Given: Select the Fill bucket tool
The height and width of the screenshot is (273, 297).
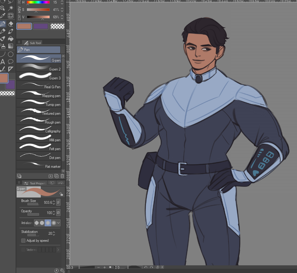Looking at the screenshot, I should [x=11, y=39].
